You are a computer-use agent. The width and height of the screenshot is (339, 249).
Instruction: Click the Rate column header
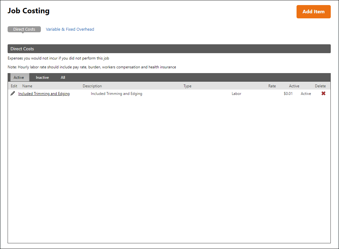[272, 86]
